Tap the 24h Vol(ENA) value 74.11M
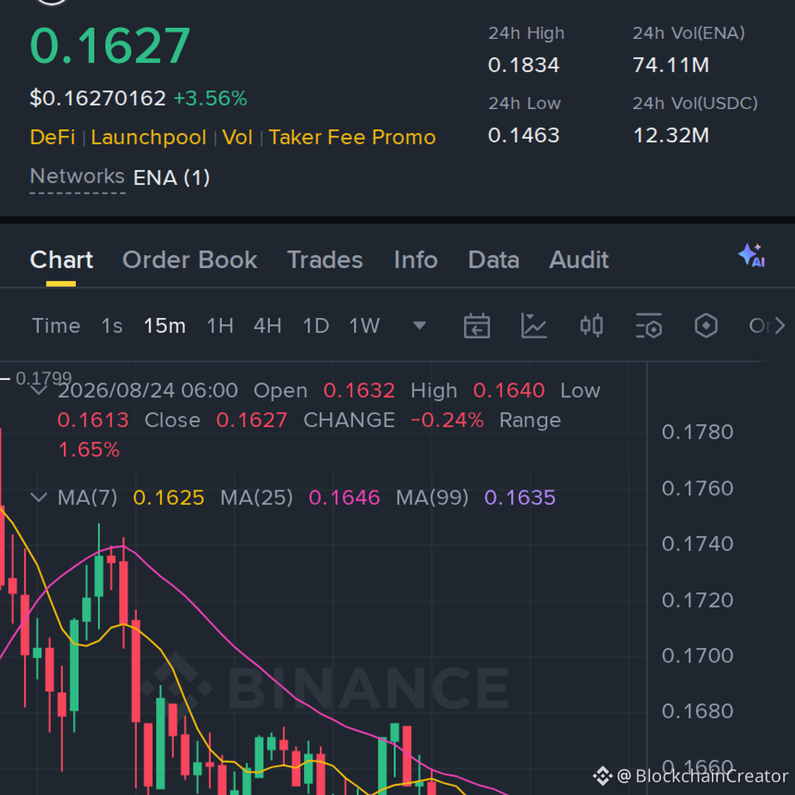 [671, 65]
